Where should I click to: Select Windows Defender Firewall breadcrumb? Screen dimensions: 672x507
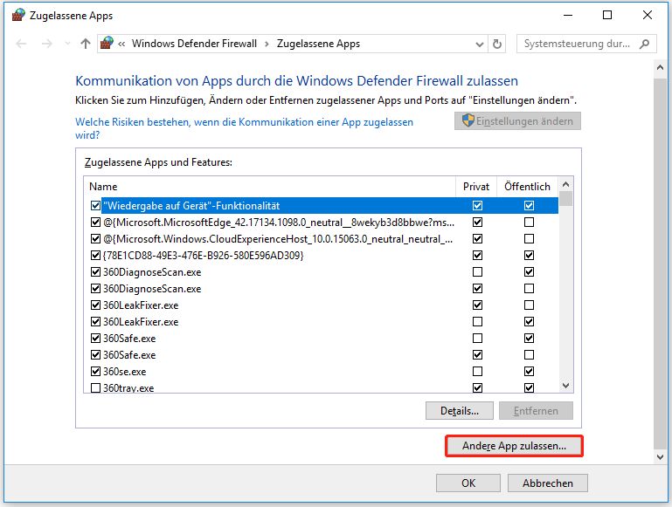tap(194, 44)
